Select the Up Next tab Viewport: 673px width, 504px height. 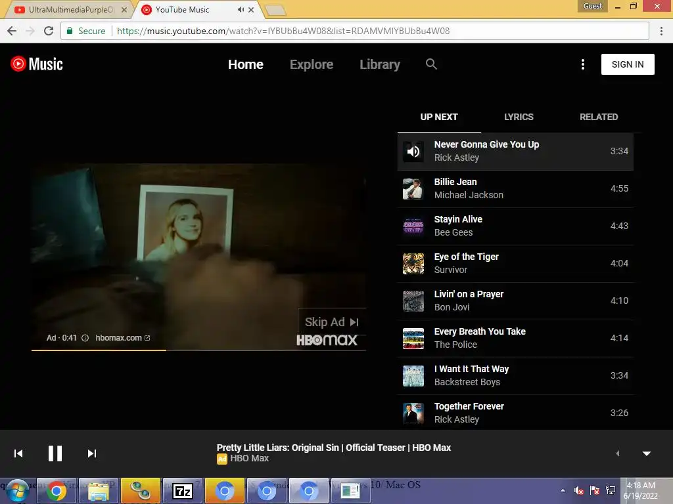point(438,117)
